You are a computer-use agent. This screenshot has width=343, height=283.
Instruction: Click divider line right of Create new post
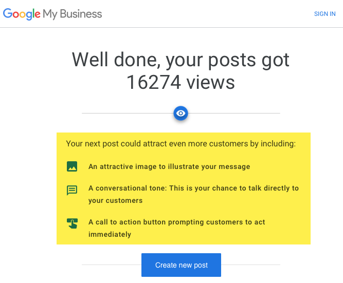point(250,265)
